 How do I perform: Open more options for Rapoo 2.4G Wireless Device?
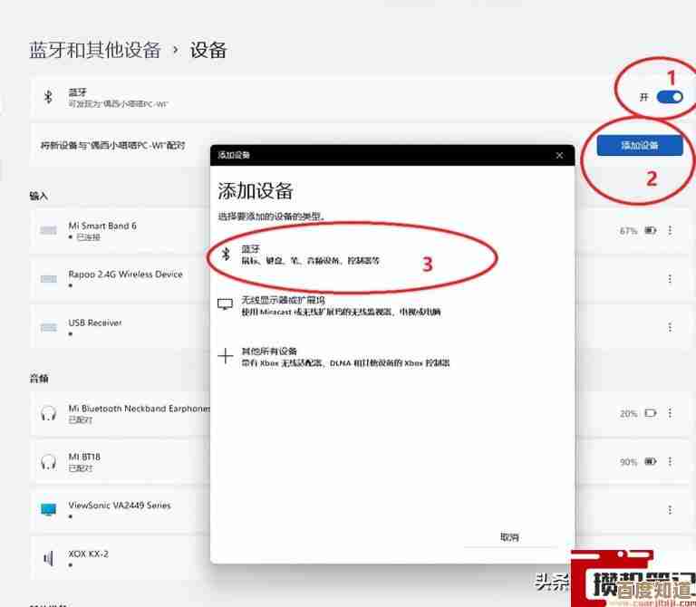click(x=670, y=279)
